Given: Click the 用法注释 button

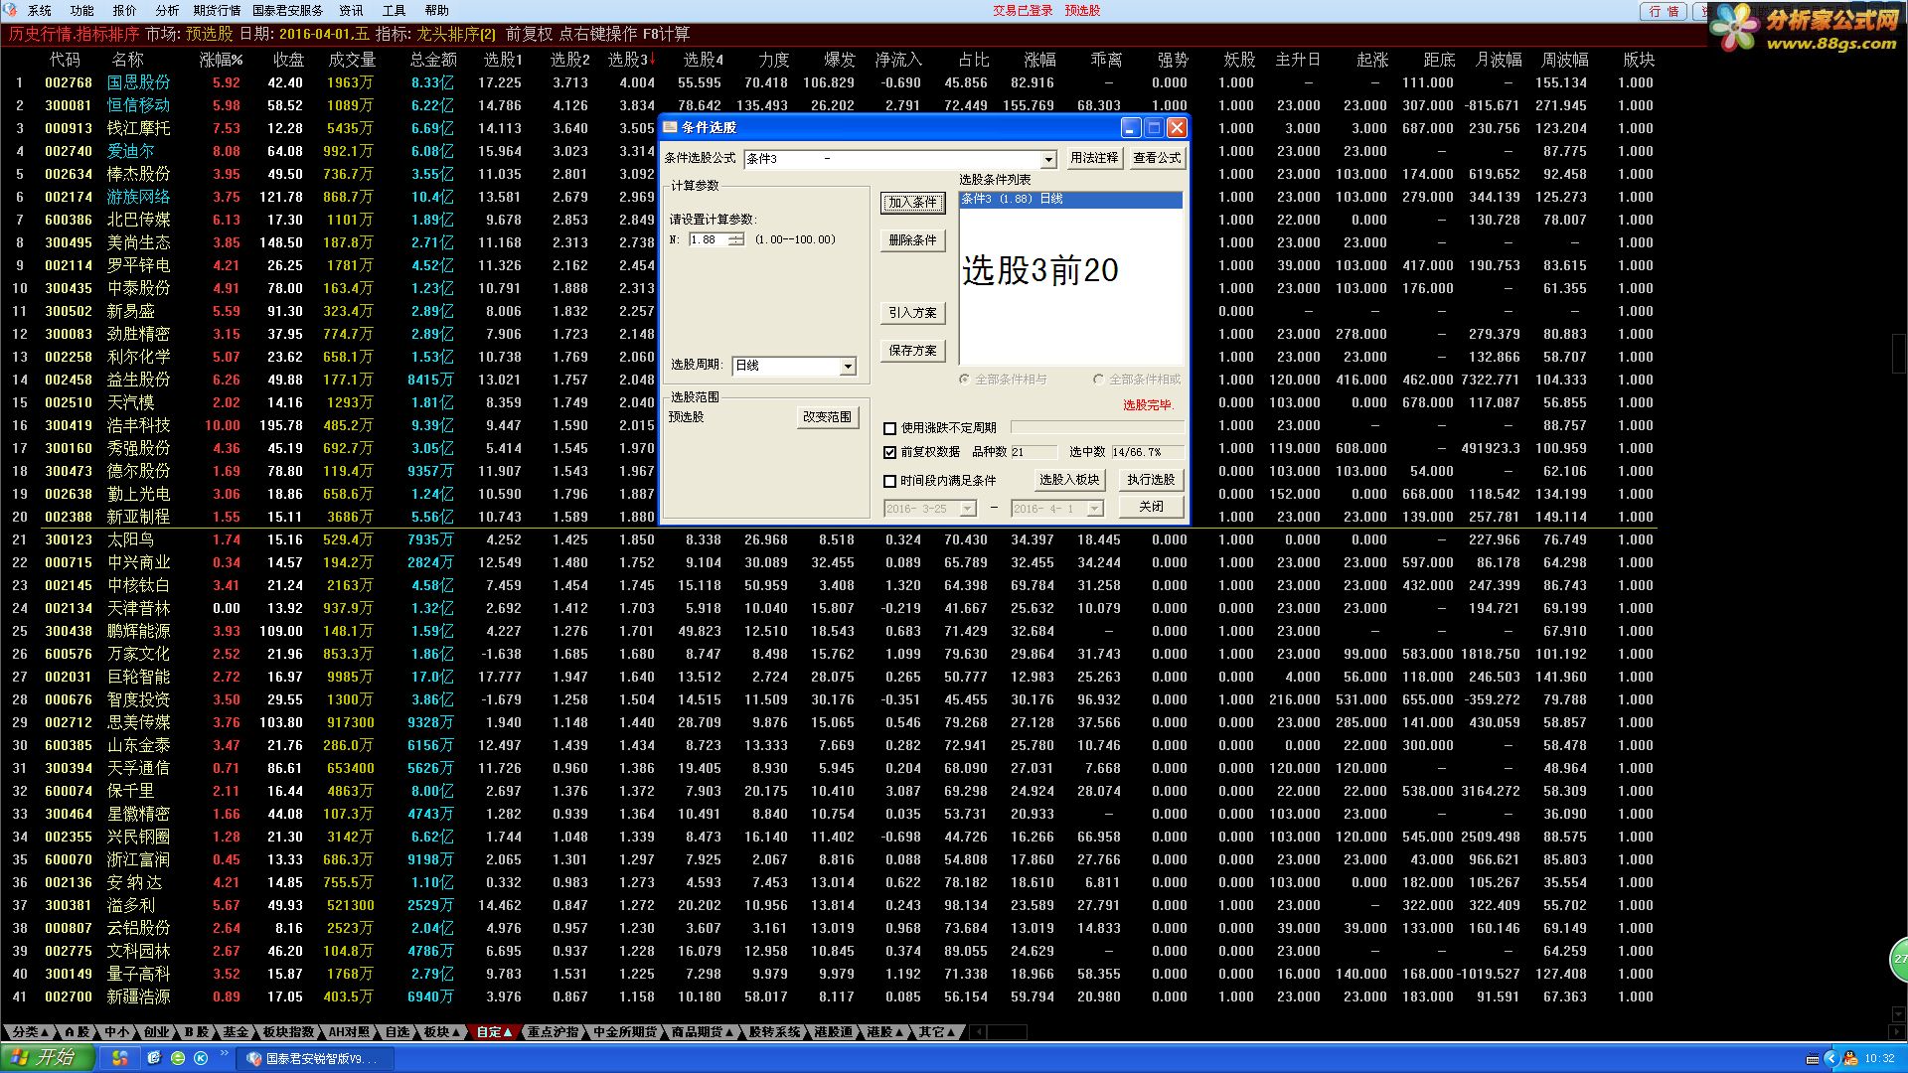Looking at the screenshot, I should (1094, 158).
